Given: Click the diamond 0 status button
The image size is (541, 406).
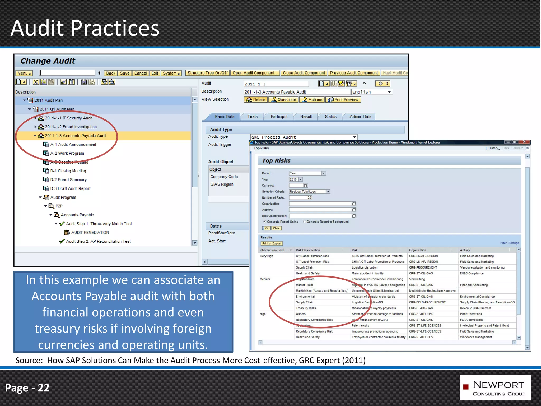Looking at the screenshot, I should click(383, 84).
